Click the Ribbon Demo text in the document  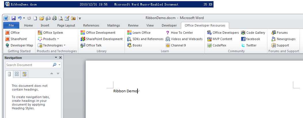click(x=125, y=91)
